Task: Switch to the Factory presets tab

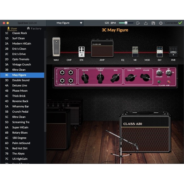Action: click(x=34, y=28)
